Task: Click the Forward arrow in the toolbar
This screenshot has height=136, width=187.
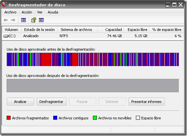Action: click(x=13, y=20)
